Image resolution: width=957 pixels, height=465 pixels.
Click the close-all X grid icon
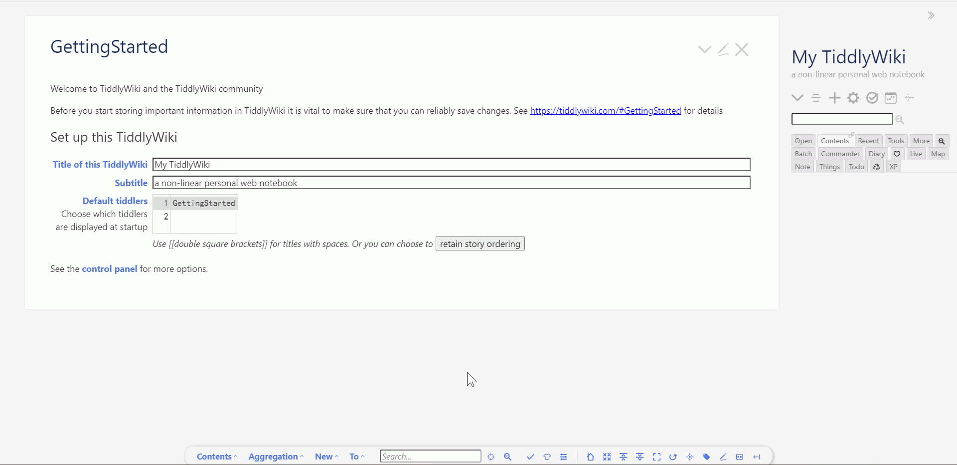click(x=607, y=457)
